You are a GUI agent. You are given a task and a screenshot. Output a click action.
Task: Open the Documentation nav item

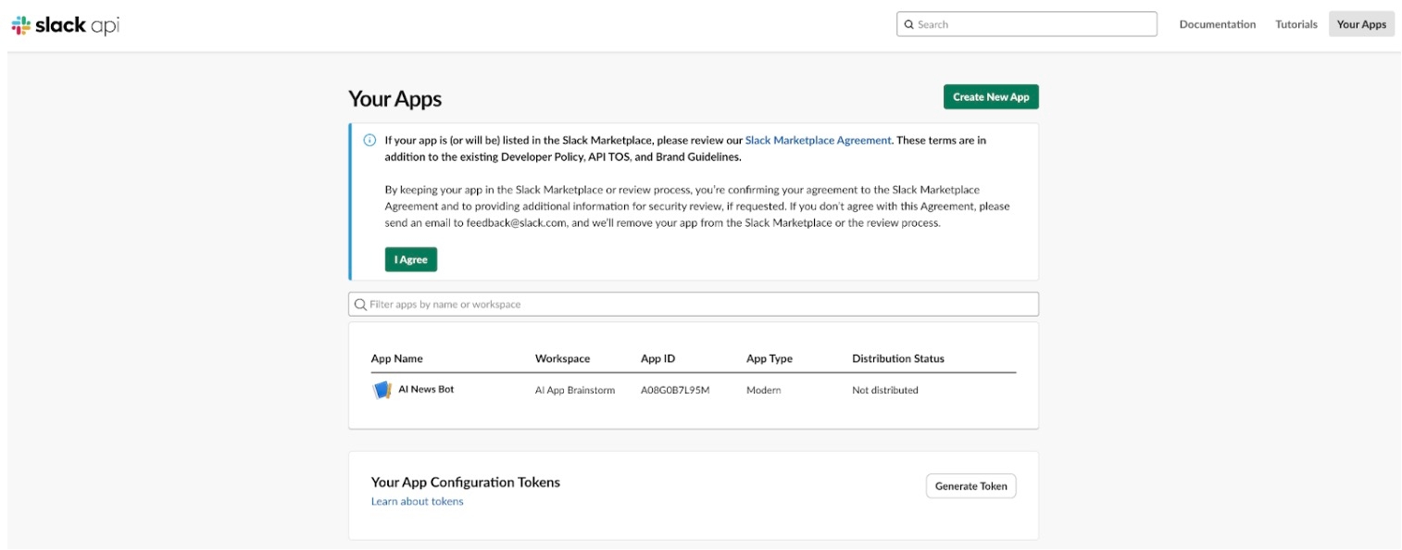coord(1217,25)
